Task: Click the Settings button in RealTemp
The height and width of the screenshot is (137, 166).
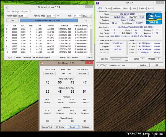Action: [x=85, y=127]
